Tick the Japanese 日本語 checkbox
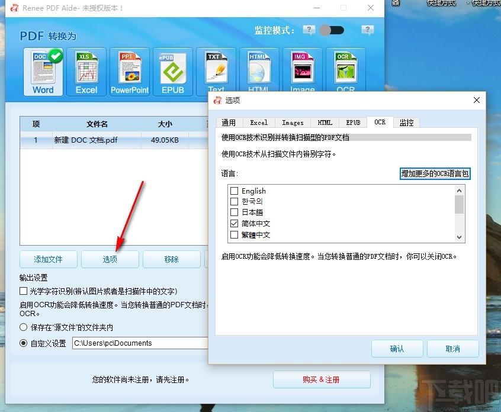This screenshot has height=412, width=501. 234,212
